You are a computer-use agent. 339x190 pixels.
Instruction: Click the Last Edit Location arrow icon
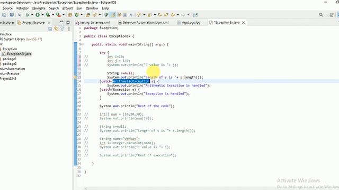(160, 15)
